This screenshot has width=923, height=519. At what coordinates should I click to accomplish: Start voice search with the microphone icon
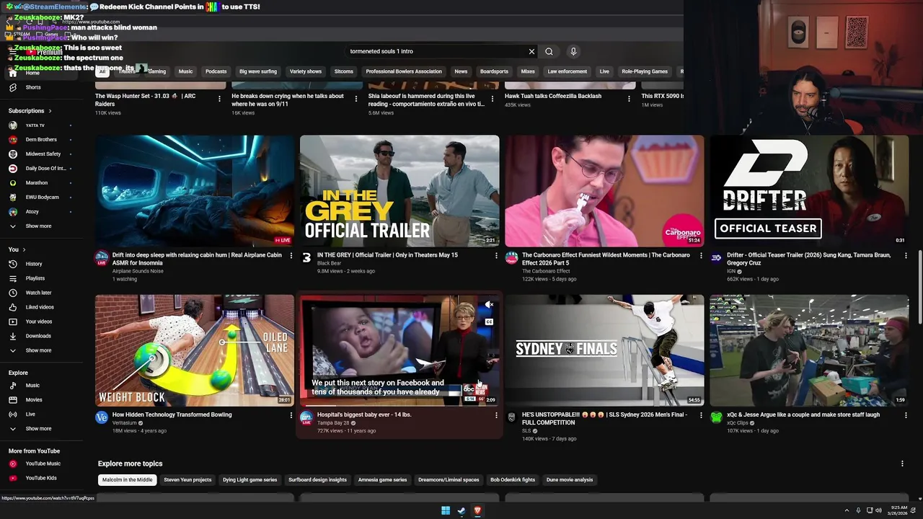[573, 51]
